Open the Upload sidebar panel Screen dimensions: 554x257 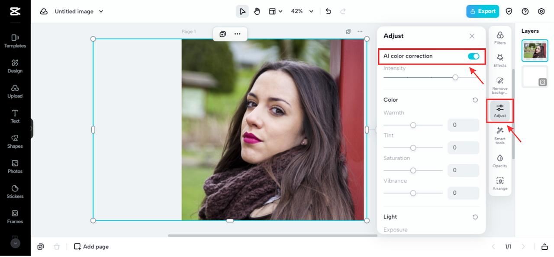point(15,91)
